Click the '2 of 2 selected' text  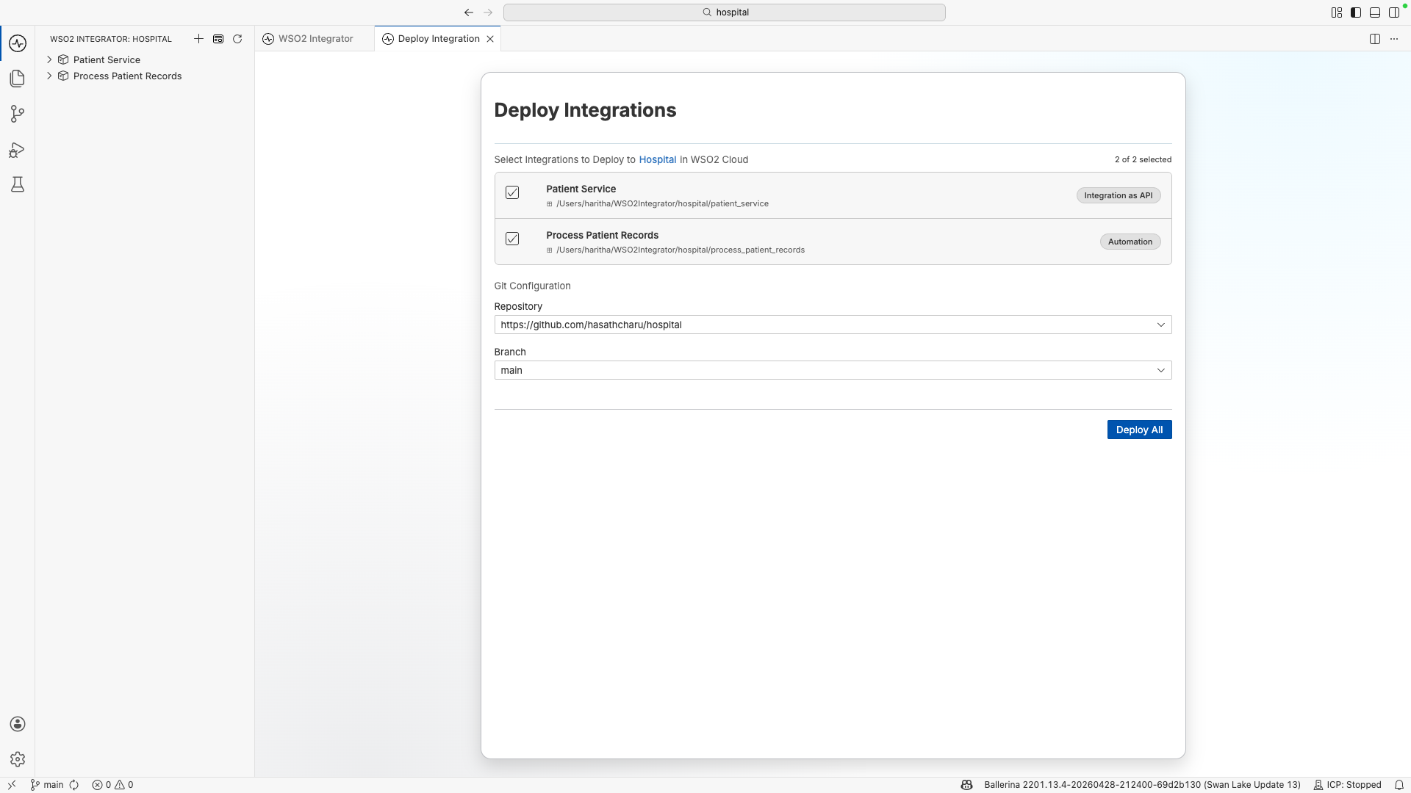(1143, 159)
